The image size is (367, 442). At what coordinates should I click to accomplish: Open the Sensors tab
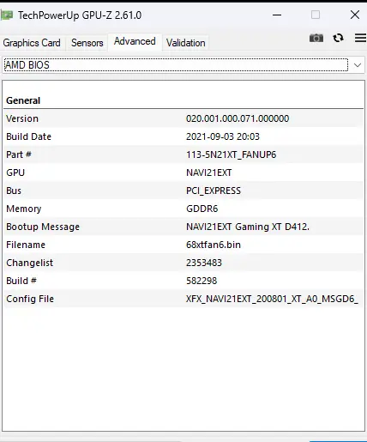point(87,43)
